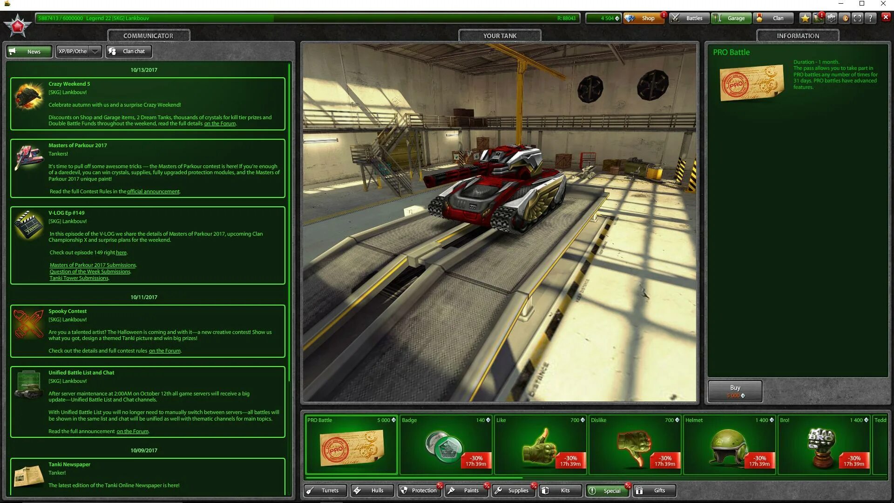Select the Helmet item card

point(730,445)
